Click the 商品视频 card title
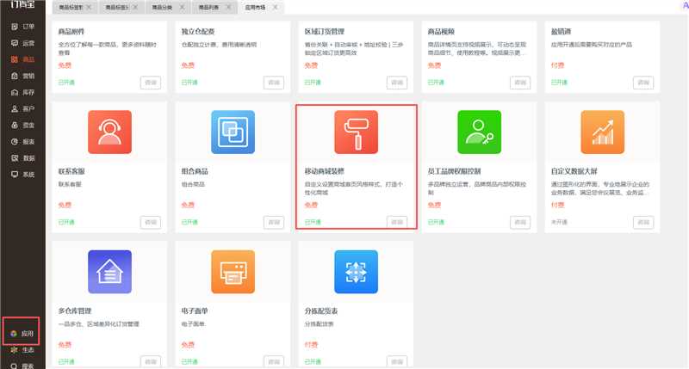The width and height of the screenshot is (689, 369). coord(441,32)
